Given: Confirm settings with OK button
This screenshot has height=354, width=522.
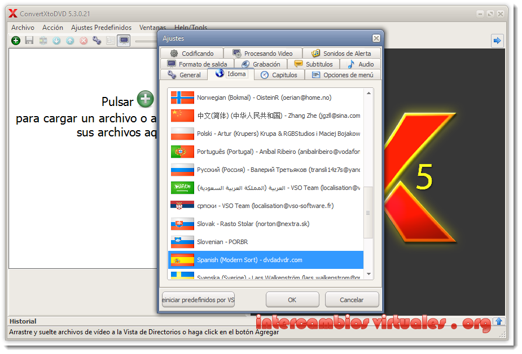Looking at the screenshot, I should point(292,299).
